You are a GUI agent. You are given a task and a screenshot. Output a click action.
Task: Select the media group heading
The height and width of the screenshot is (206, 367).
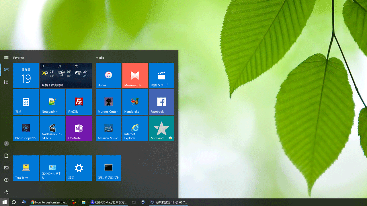(x=100, y=58)
